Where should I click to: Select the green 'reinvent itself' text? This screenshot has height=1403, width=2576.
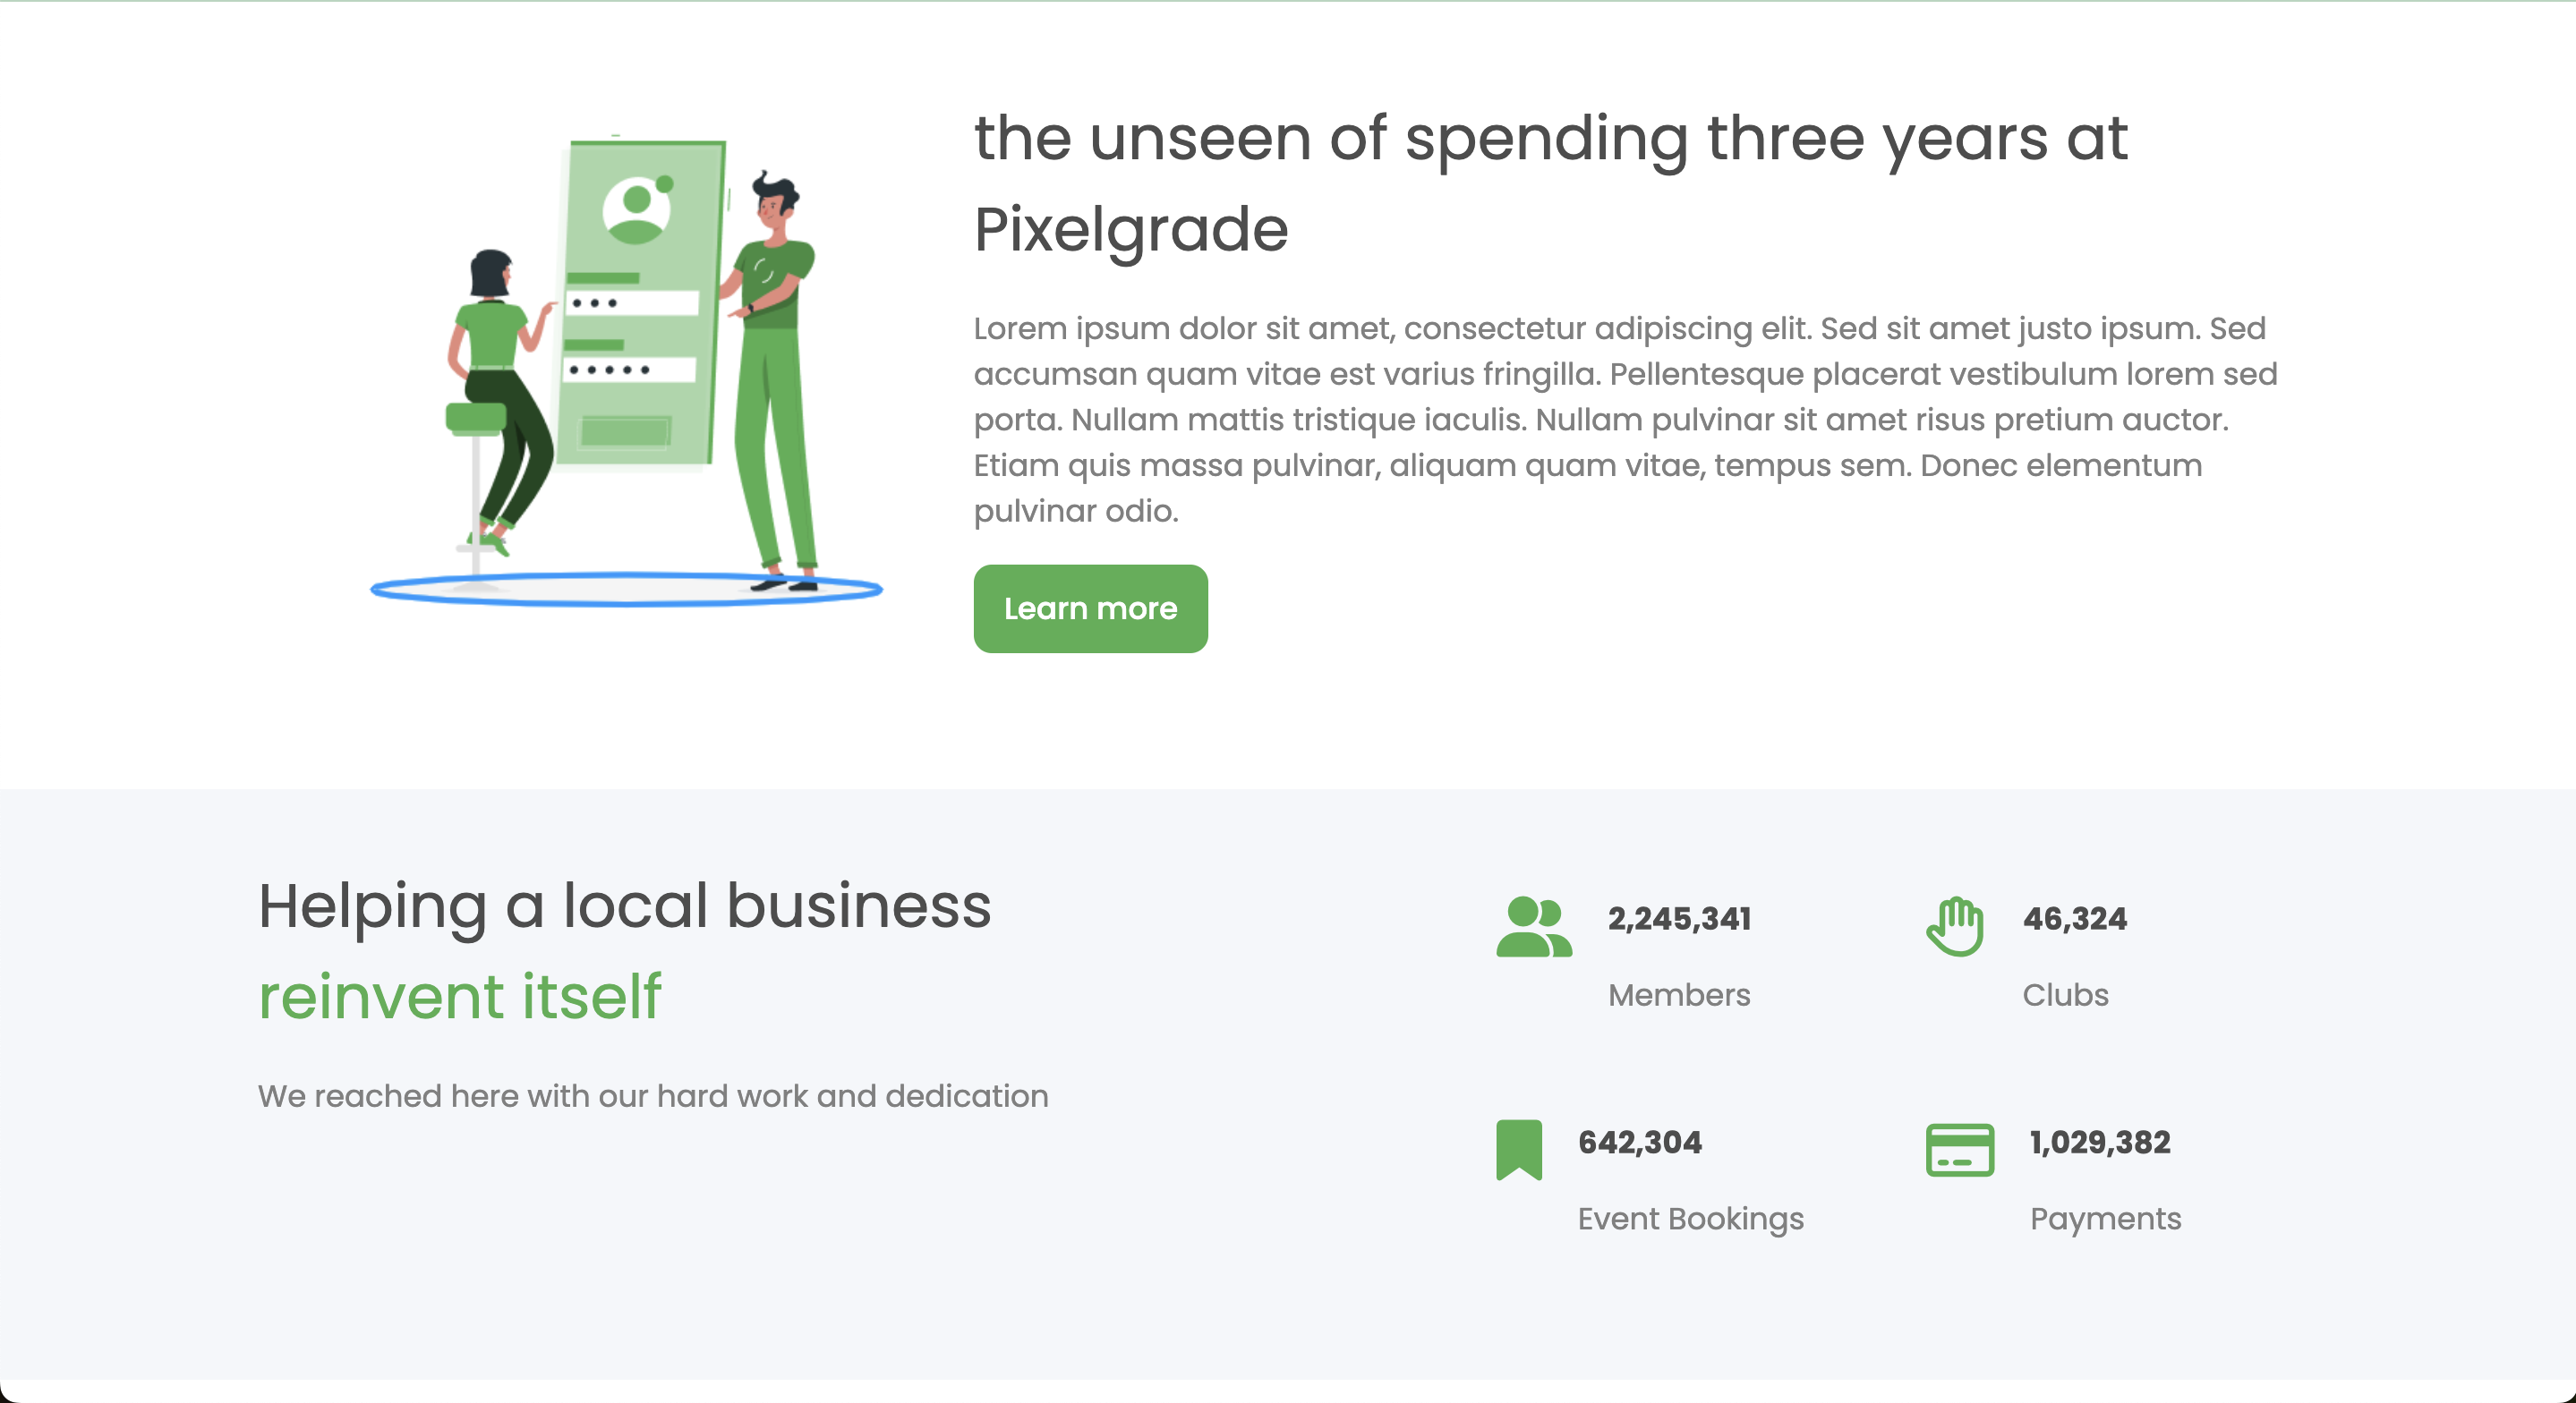[460, 997]
